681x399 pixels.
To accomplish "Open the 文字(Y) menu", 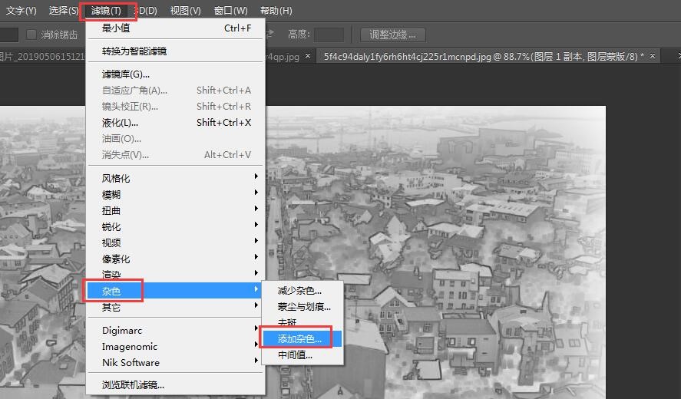I will [21, 11].
